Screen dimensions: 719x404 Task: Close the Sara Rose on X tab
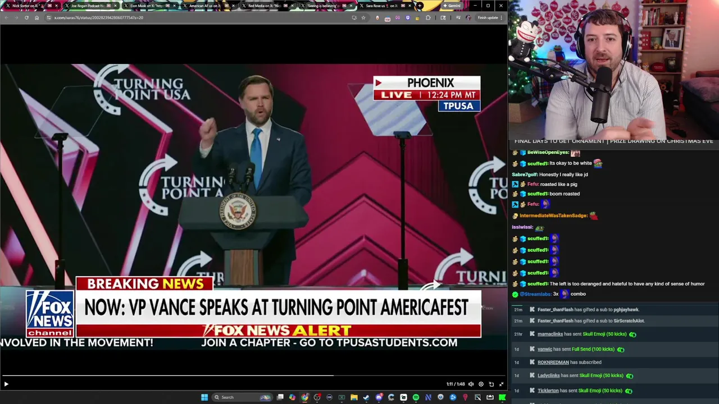[x=410, y=6]
